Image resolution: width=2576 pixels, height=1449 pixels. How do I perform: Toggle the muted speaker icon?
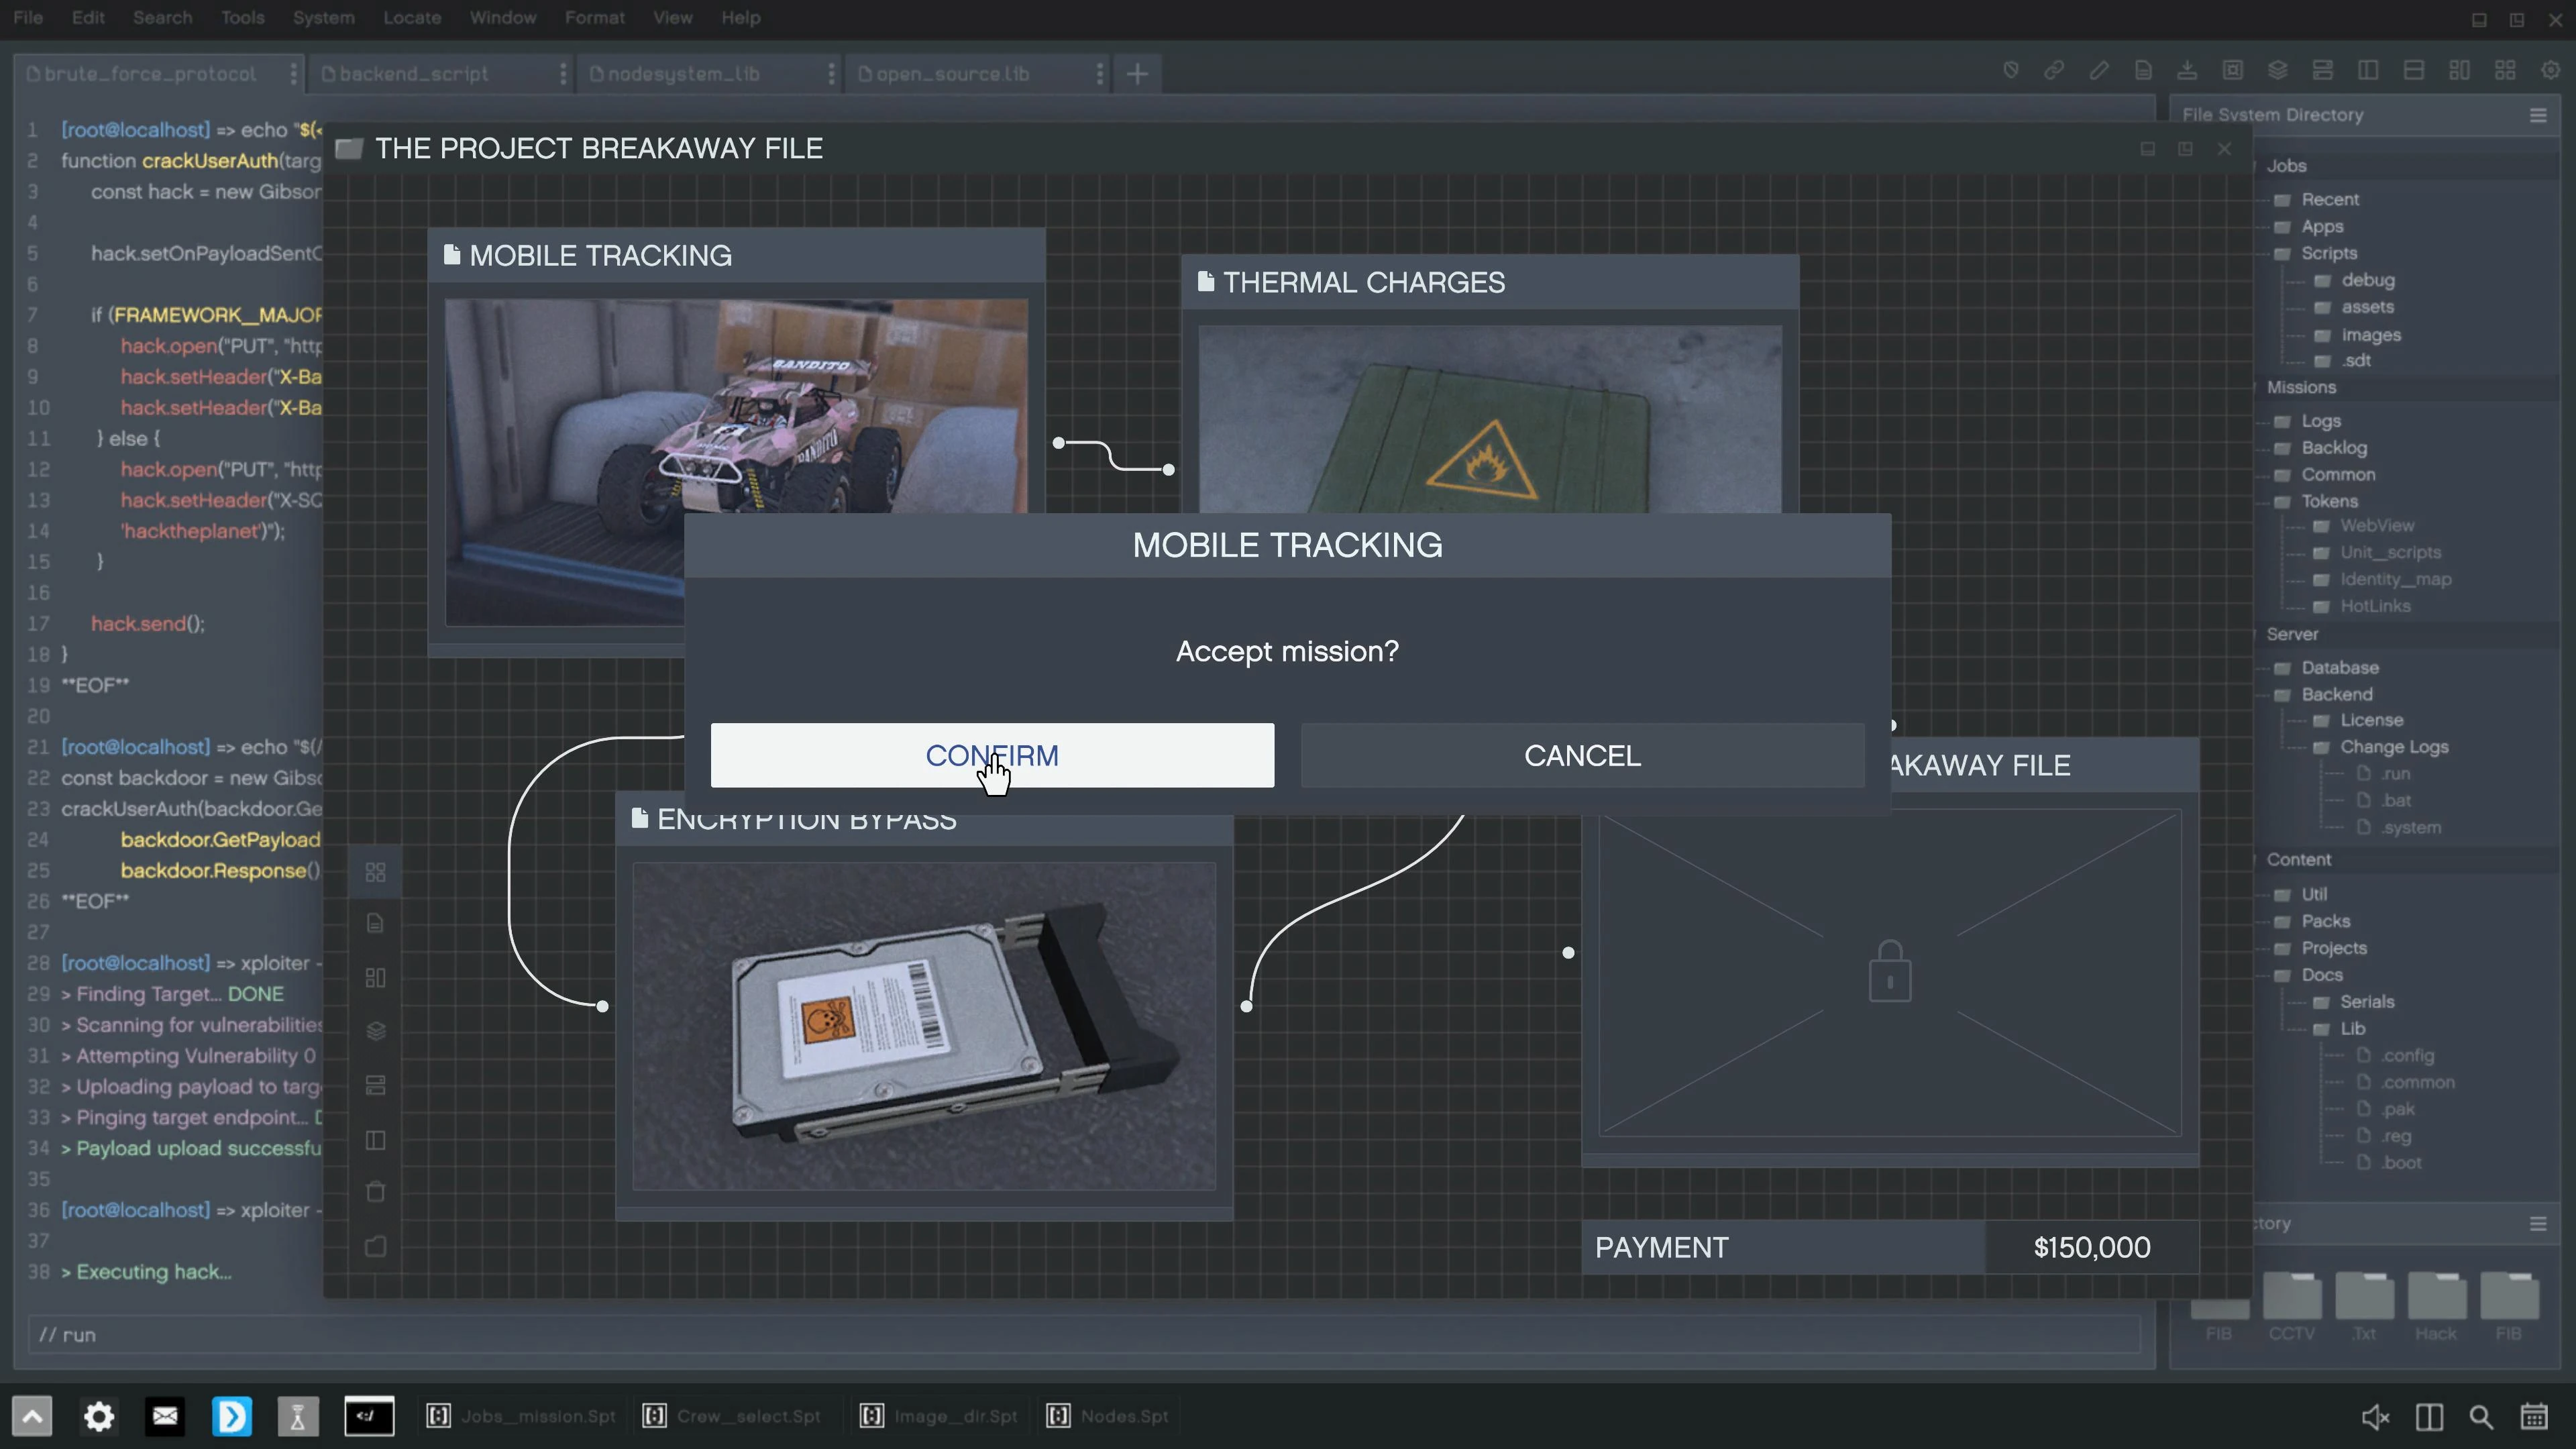[x=2375, y=1417]
